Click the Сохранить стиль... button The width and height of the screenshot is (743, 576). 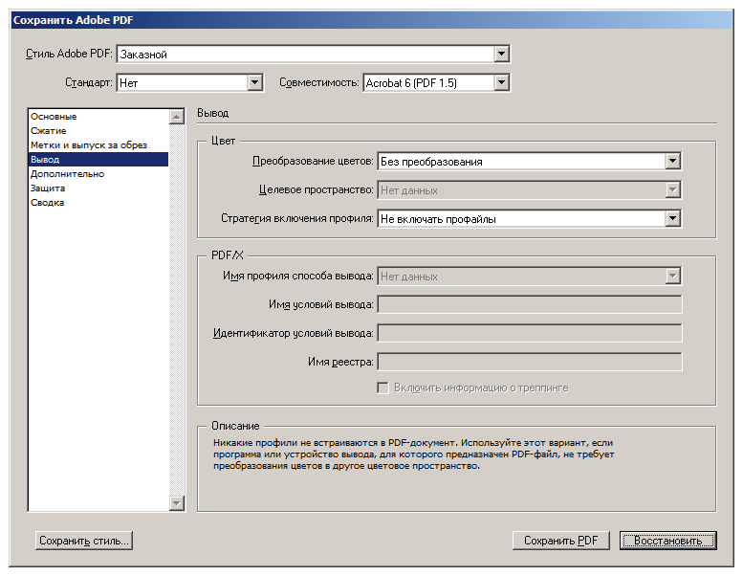84,541
